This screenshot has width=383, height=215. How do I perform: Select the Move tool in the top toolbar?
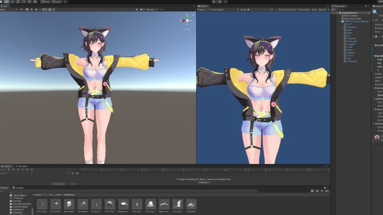(6, 2)
